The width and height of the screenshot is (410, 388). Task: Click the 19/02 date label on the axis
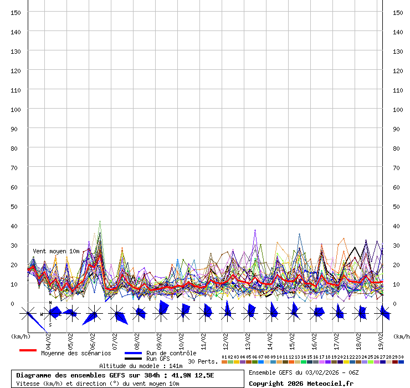(x=381, y=339)
